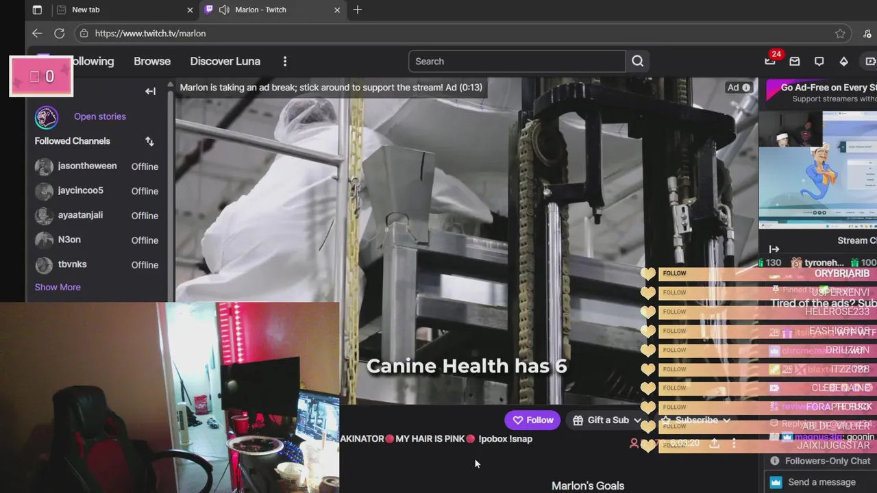Open the tbvnks channel
The width and height of the screenshot is (877, 493).
tap(97, 265)
